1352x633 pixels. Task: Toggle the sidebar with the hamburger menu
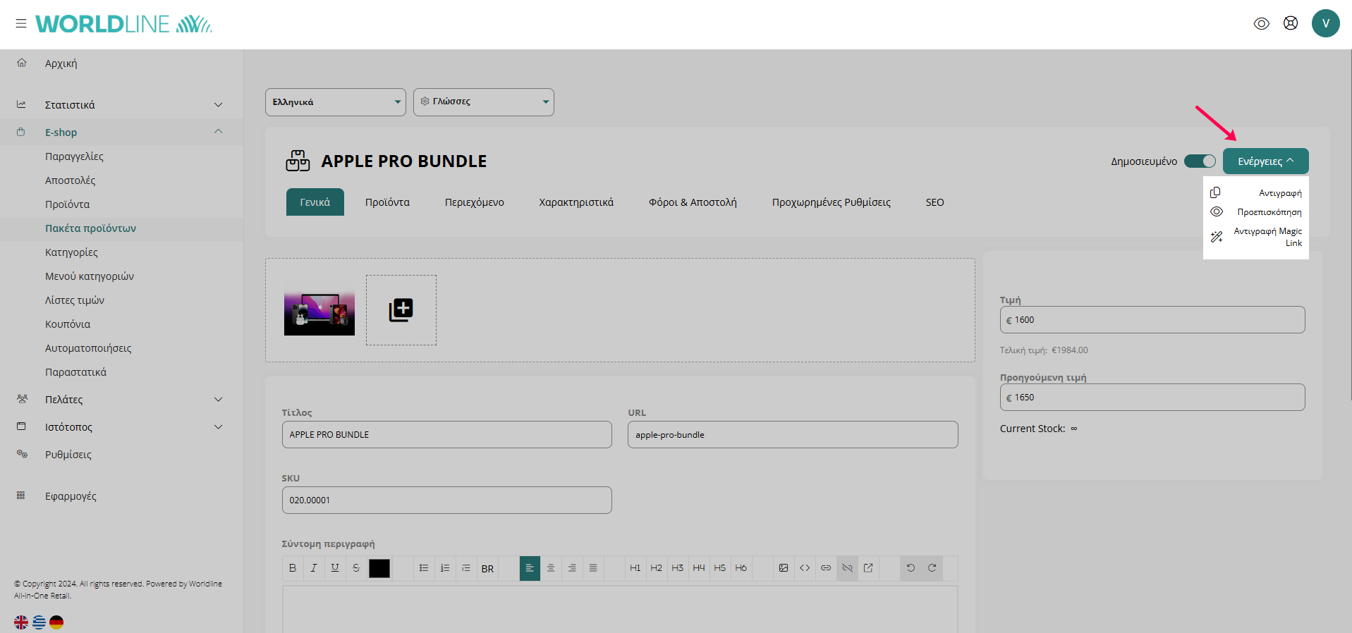(x=21, y=23)
